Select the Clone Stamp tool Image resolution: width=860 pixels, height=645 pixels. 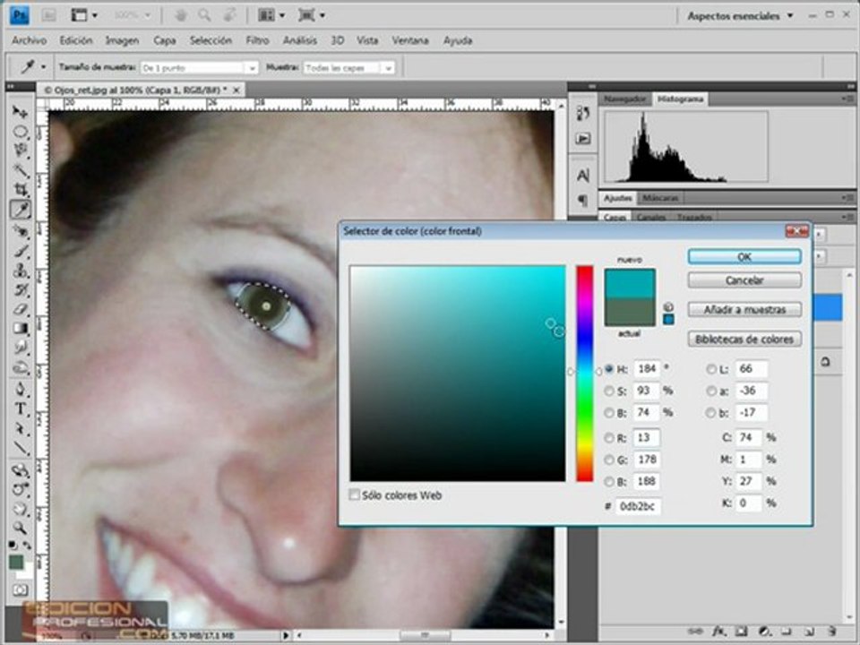point(21,270)
